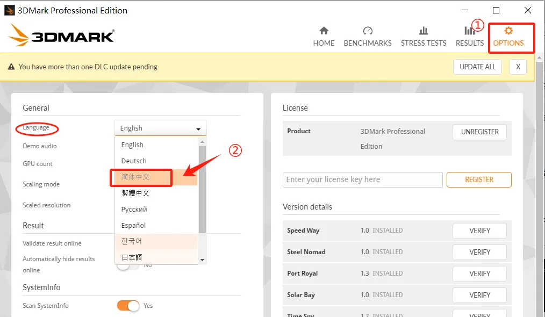Click the language list scroll up arrow
545x317 pixels.
coord(202,141)
